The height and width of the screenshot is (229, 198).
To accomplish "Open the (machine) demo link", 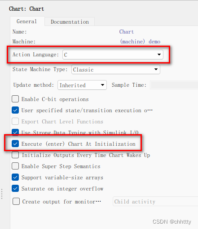I will 140,42.
